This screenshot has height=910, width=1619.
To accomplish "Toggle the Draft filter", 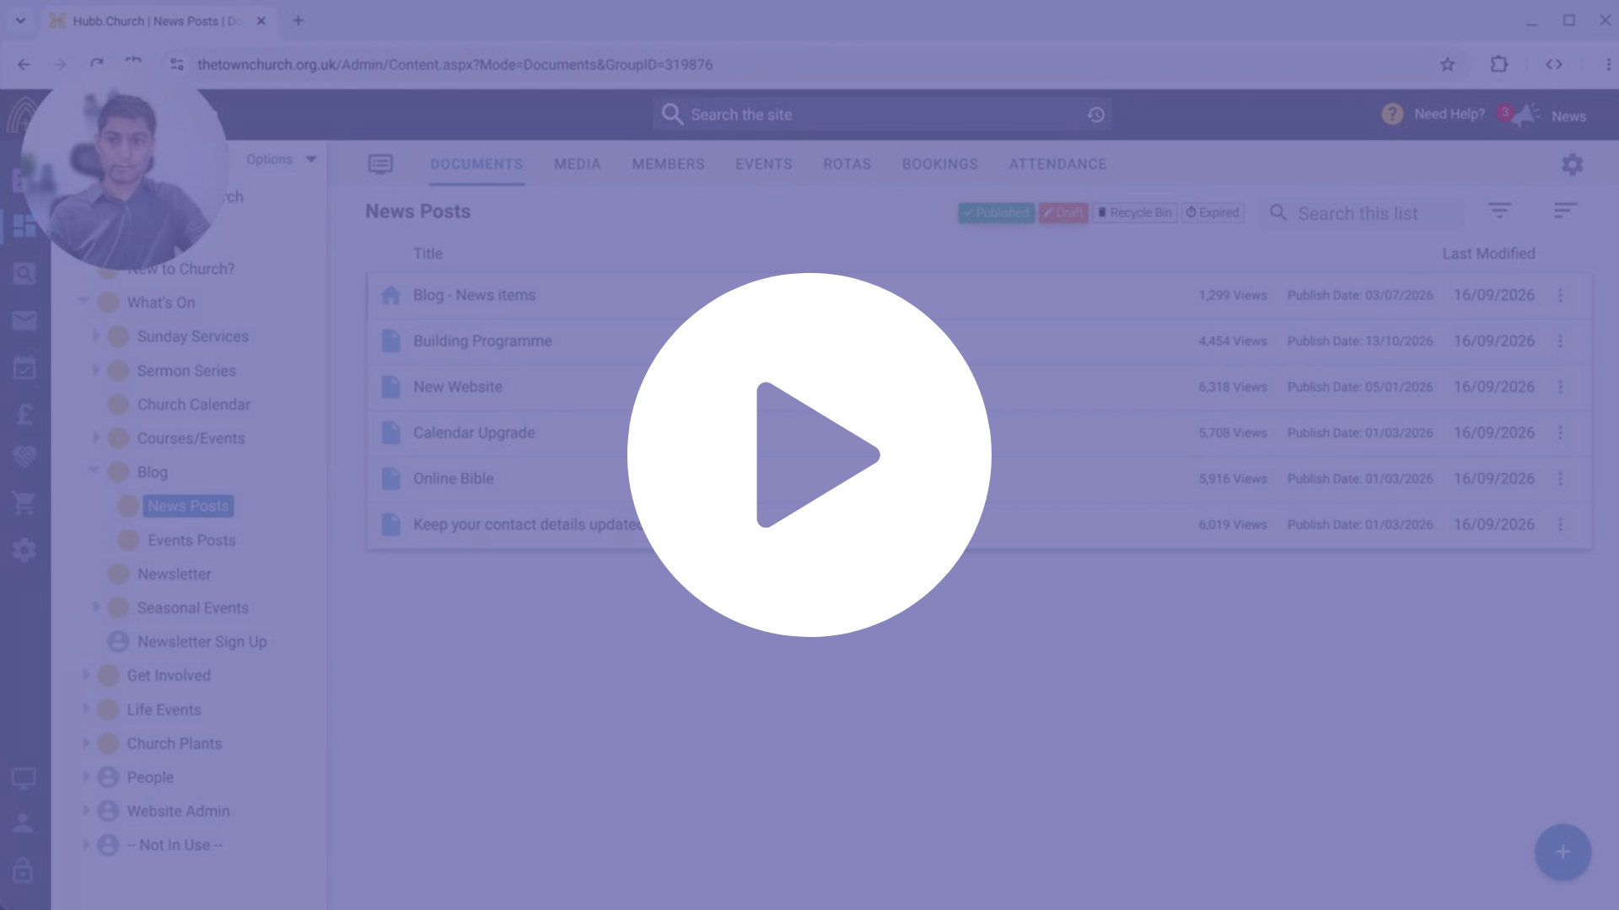I will click(1063, 212).
